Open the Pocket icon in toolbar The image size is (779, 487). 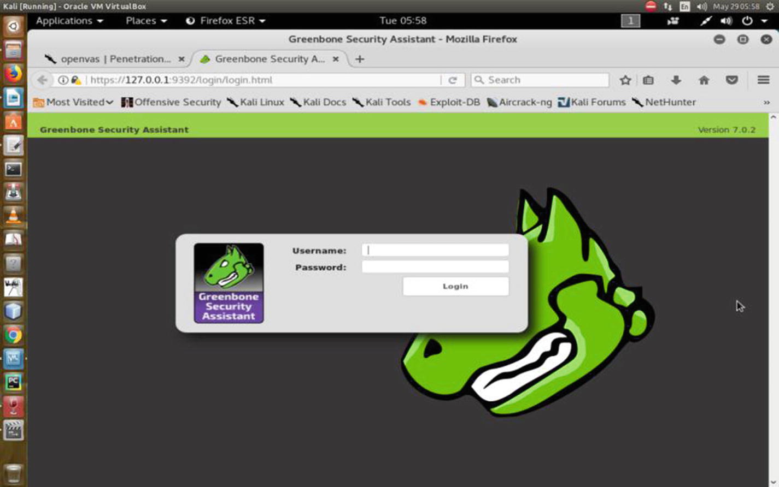click(732, 80)
